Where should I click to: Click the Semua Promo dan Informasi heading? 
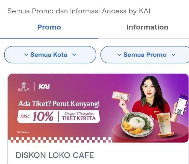pos(79,11)
